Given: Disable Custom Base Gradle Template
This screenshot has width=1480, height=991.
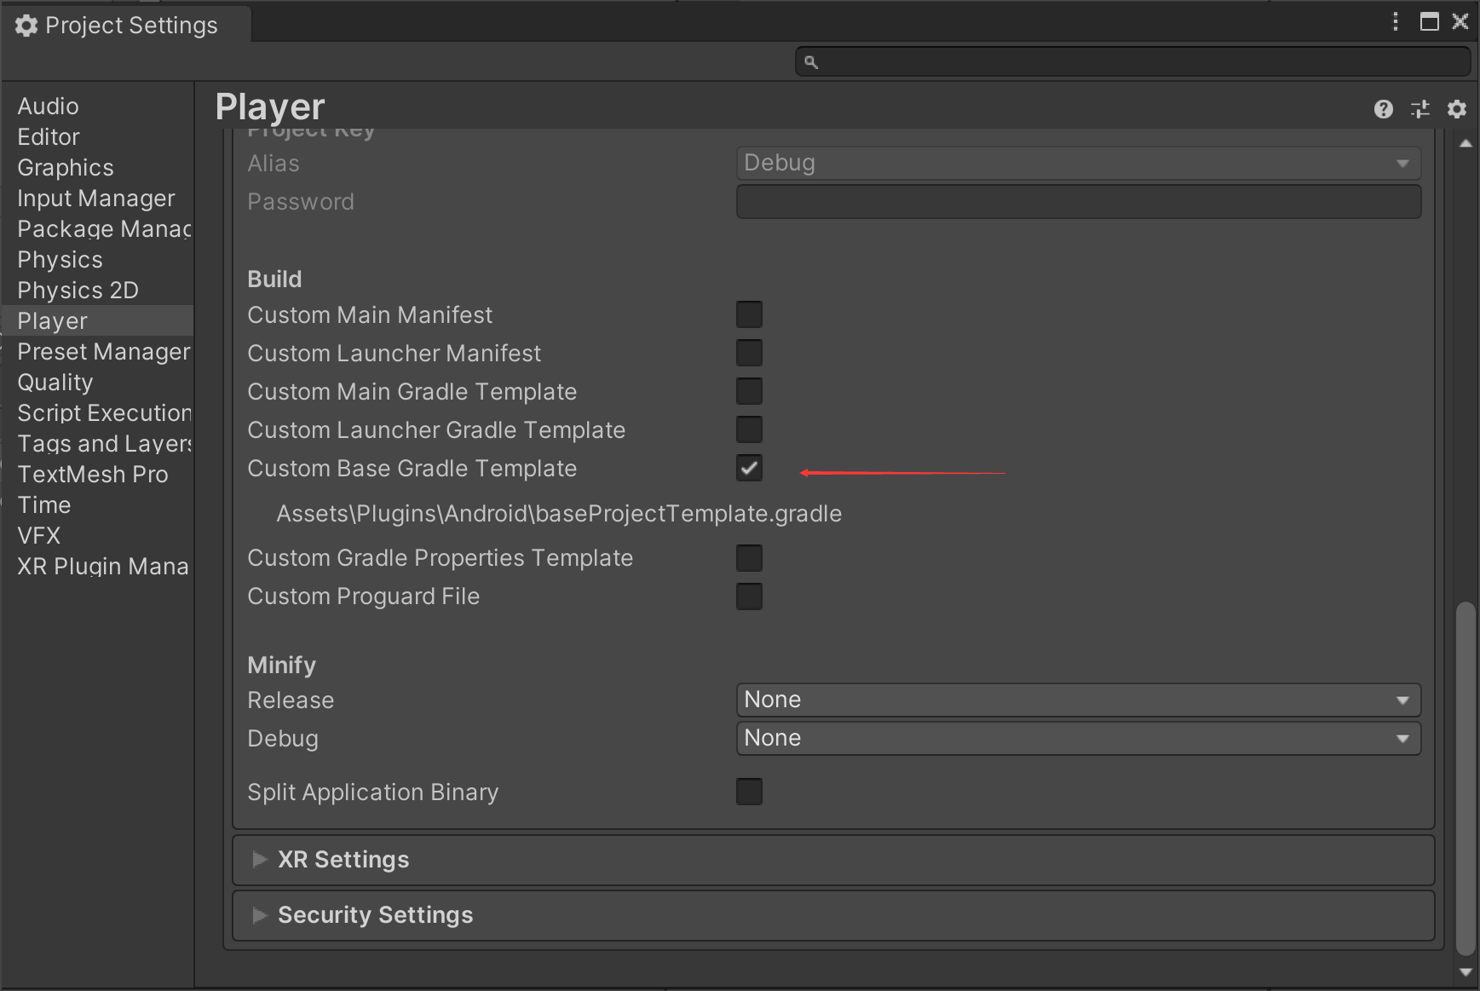Looking at the screenshot, I should click(x=749, y=468).
